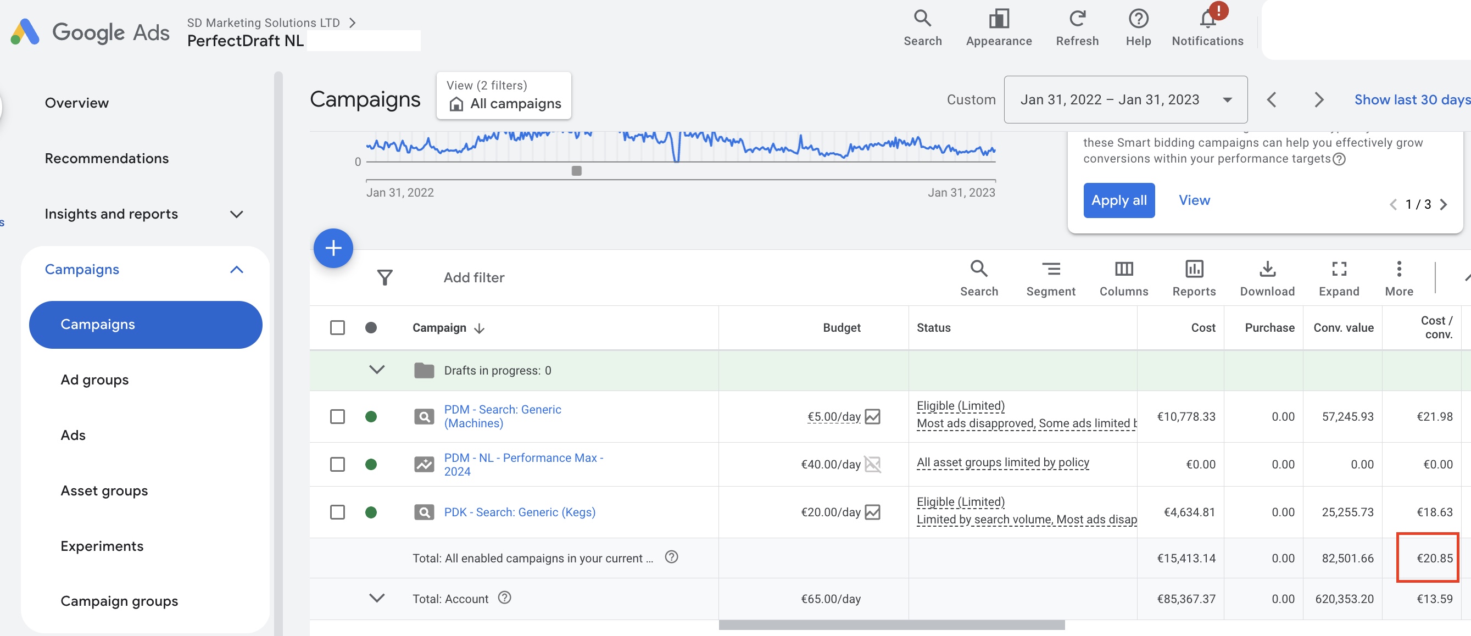
Task: Open the Reports icon in table toolbar
Action: (1194, 277)
